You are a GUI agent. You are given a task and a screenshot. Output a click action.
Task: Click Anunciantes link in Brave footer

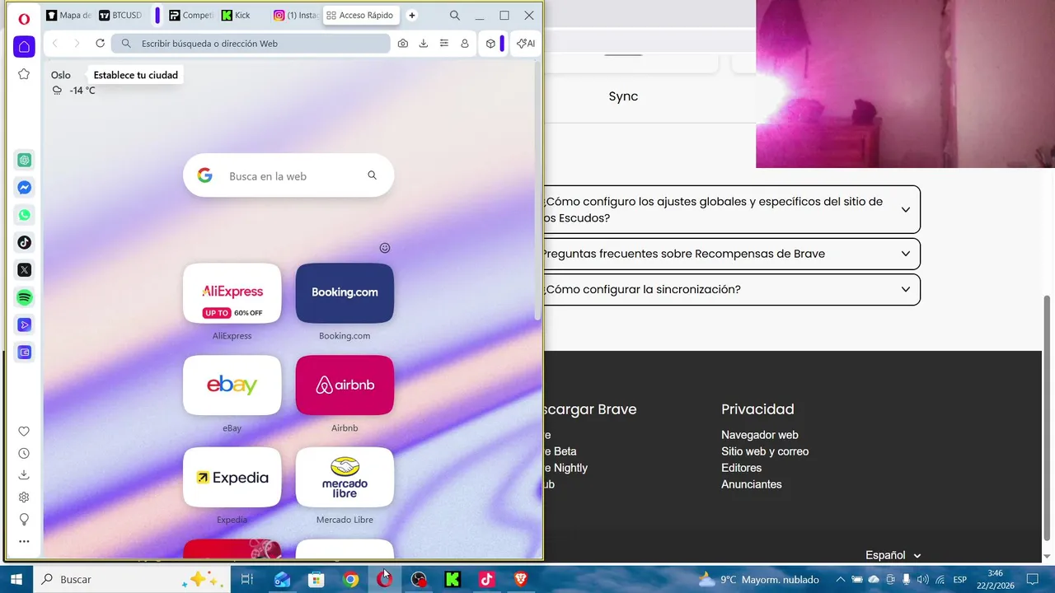click(751, 484)
